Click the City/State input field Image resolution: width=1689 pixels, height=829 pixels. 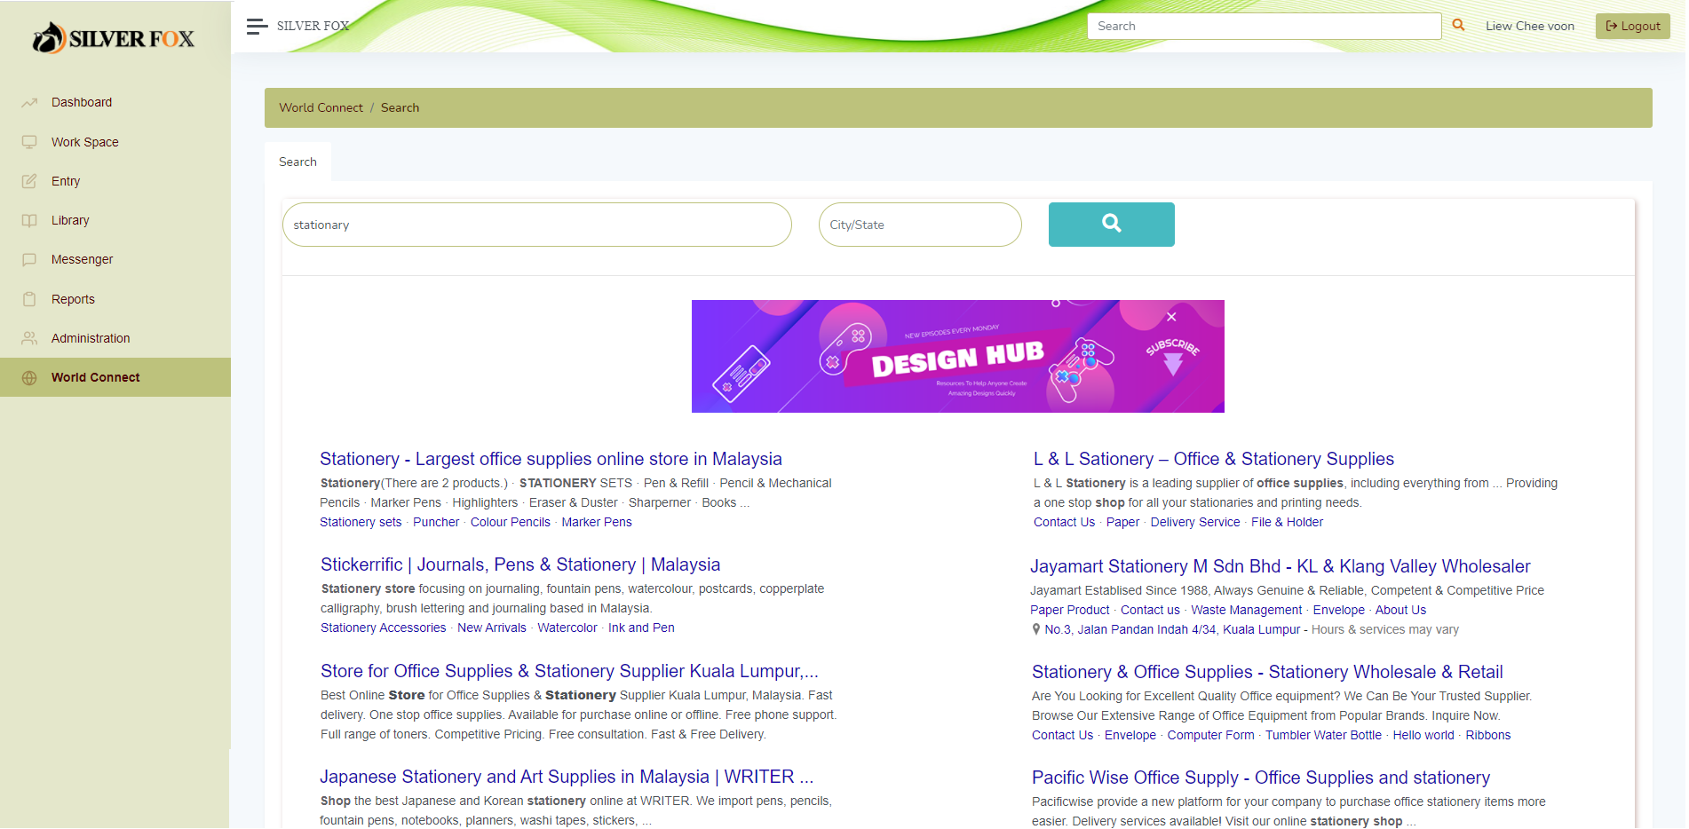click(920, 225)
